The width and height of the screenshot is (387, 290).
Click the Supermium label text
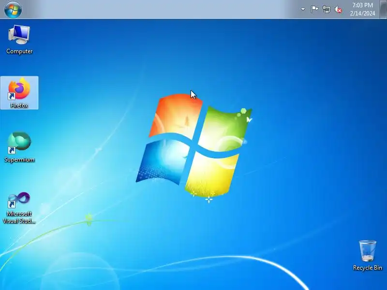pos(19,159)
